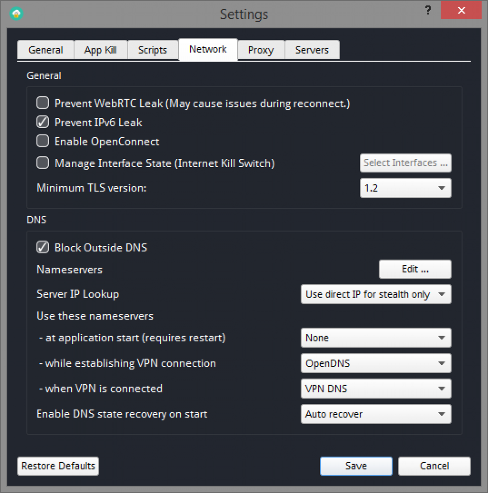488x493 pixels.
Task: Edit the Nameservers list
Action: point(415,269)
